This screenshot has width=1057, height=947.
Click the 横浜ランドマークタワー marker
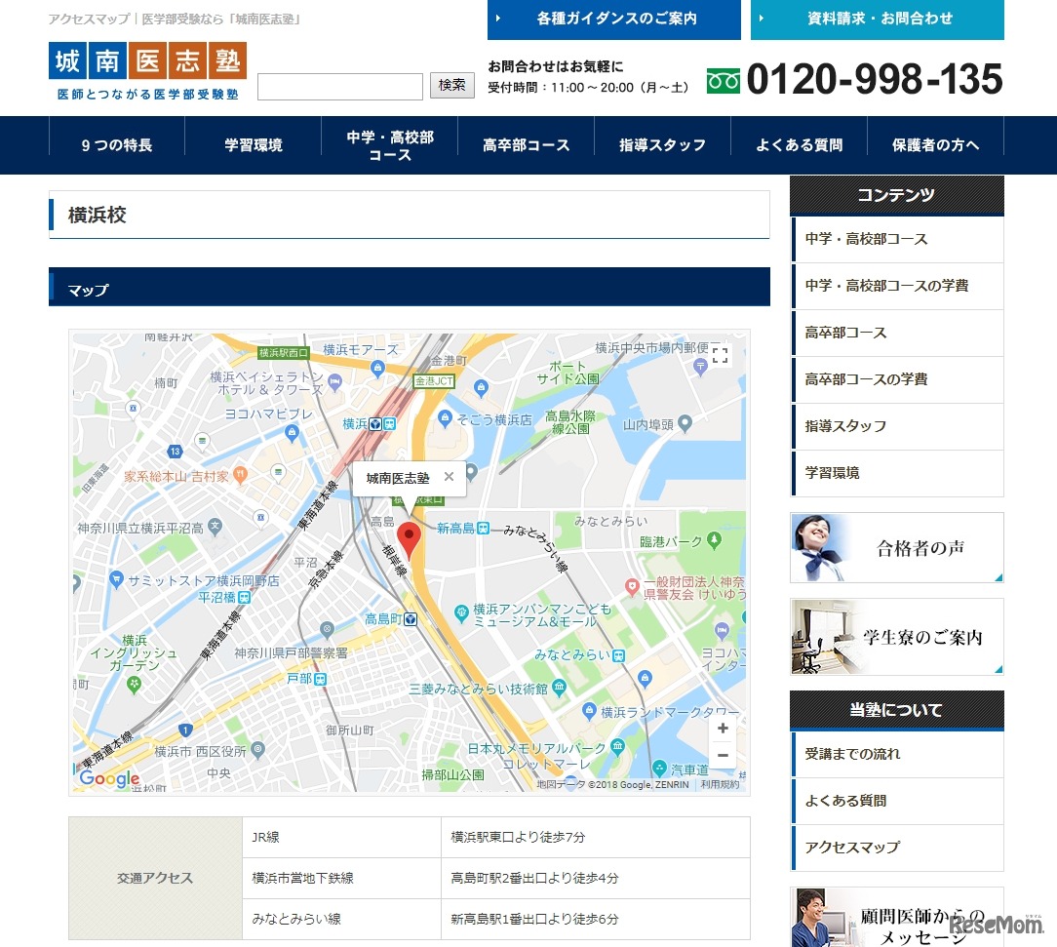click(x=589, y=710)
